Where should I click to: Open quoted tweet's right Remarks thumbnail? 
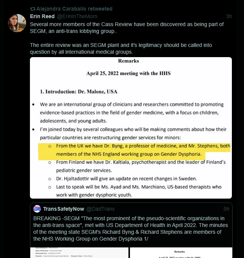tap(181, 252)
